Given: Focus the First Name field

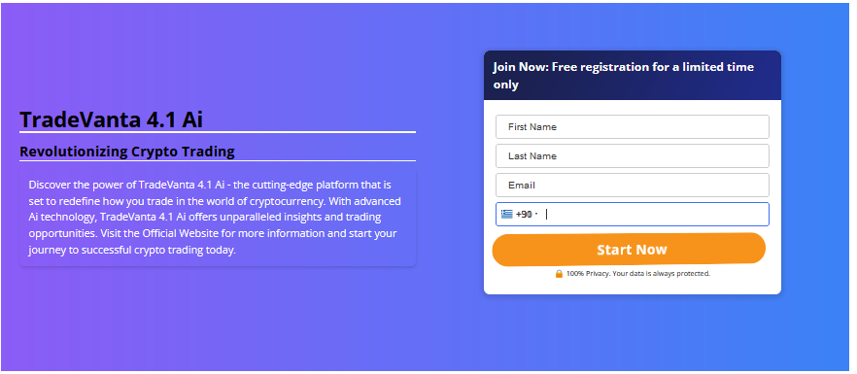Looking at the screenshot, I should (633, 127).
